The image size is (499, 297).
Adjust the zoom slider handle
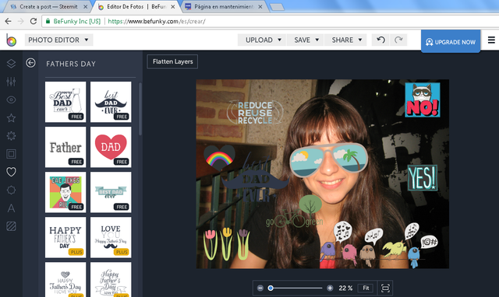[x=271, y=288]
